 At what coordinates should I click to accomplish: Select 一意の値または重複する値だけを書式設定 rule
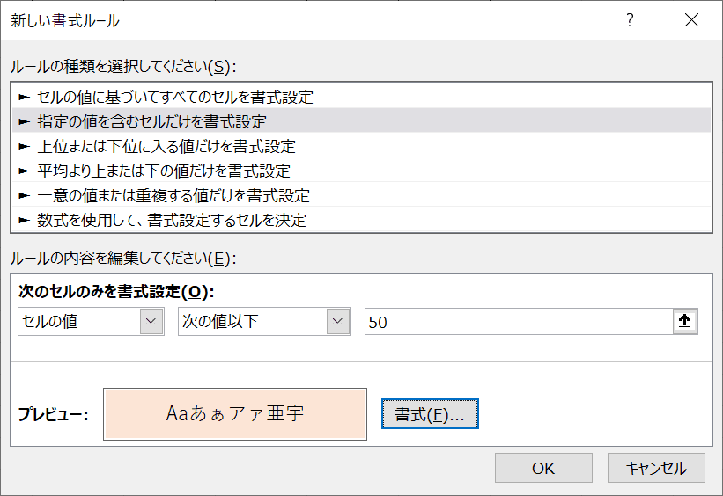361,195
